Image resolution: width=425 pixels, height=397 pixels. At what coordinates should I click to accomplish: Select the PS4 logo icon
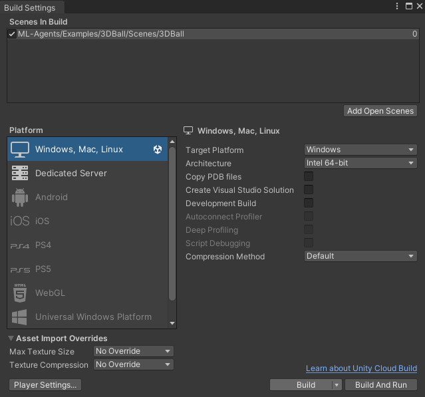pos(20,246)
